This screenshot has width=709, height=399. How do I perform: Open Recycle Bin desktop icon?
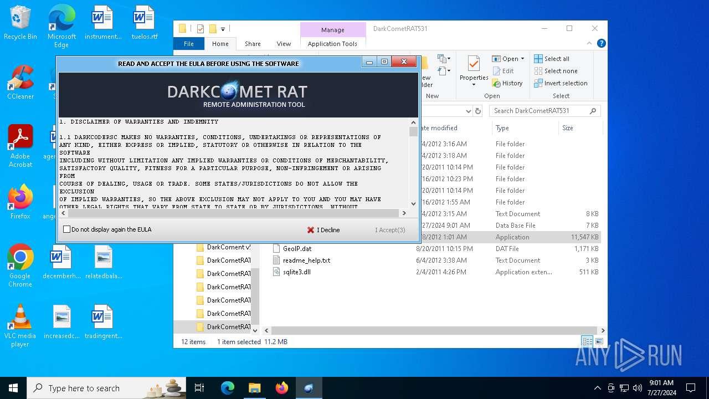20,23
